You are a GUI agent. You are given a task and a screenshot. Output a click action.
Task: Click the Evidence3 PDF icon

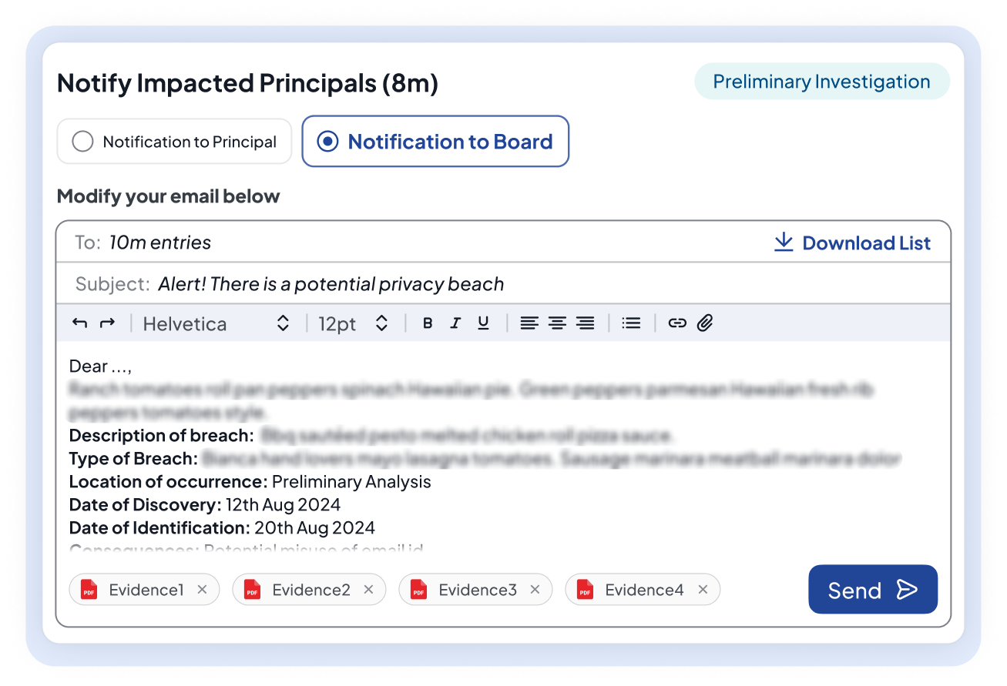pyautogui.click(x=419, y=590)
